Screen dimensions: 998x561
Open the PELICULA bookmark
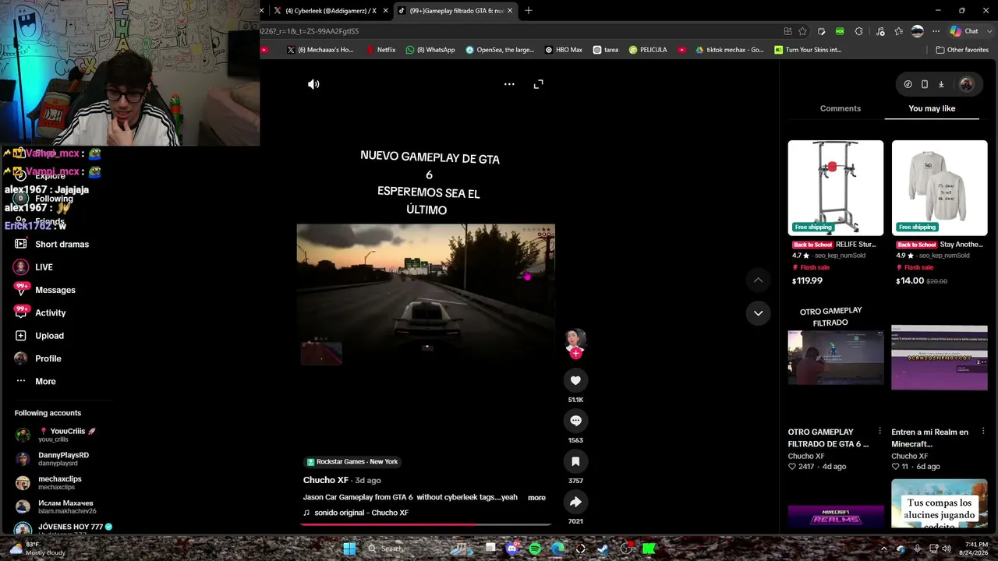pyautogui.click(x=647, y=50)
